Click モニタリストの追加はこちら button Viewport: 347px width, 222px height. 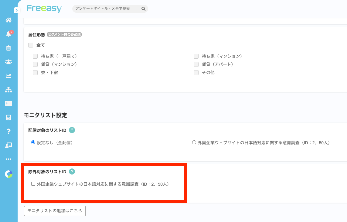click(x=55, y=211)
